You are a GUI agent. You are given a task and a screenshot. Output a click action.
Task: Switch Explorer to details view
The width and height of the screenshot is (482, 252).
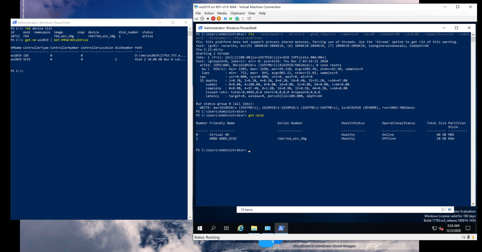(x=444, y=209)
